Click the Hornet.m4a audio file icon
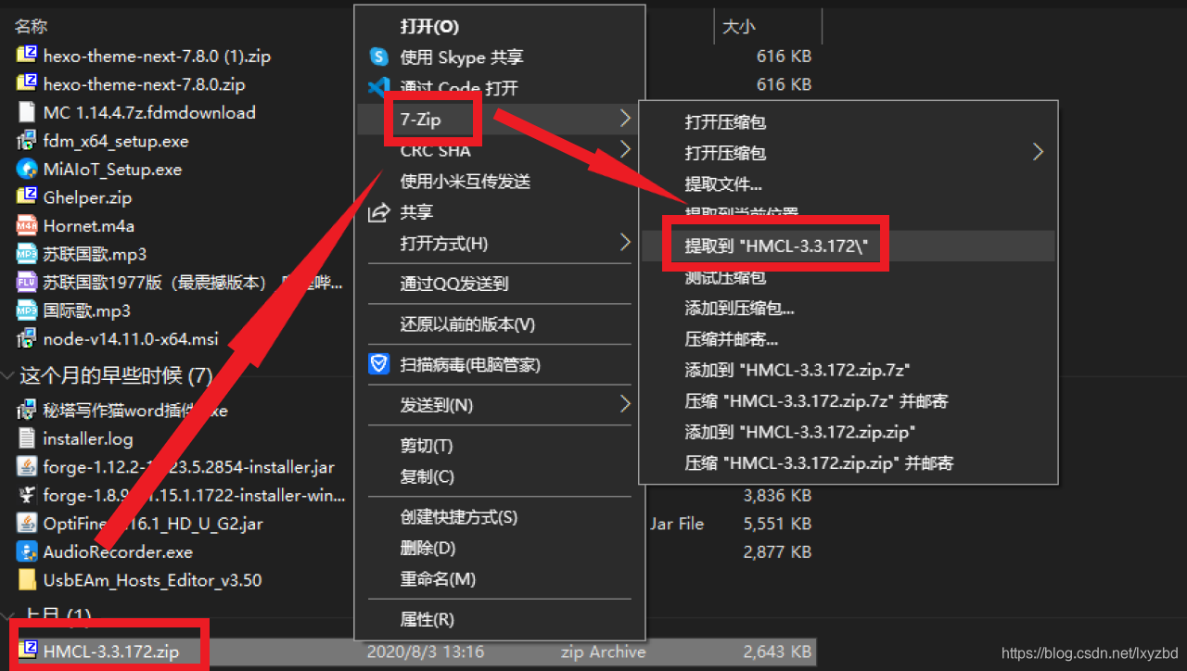This screenshot has width=1187, height=671. (x=27, y=226)
